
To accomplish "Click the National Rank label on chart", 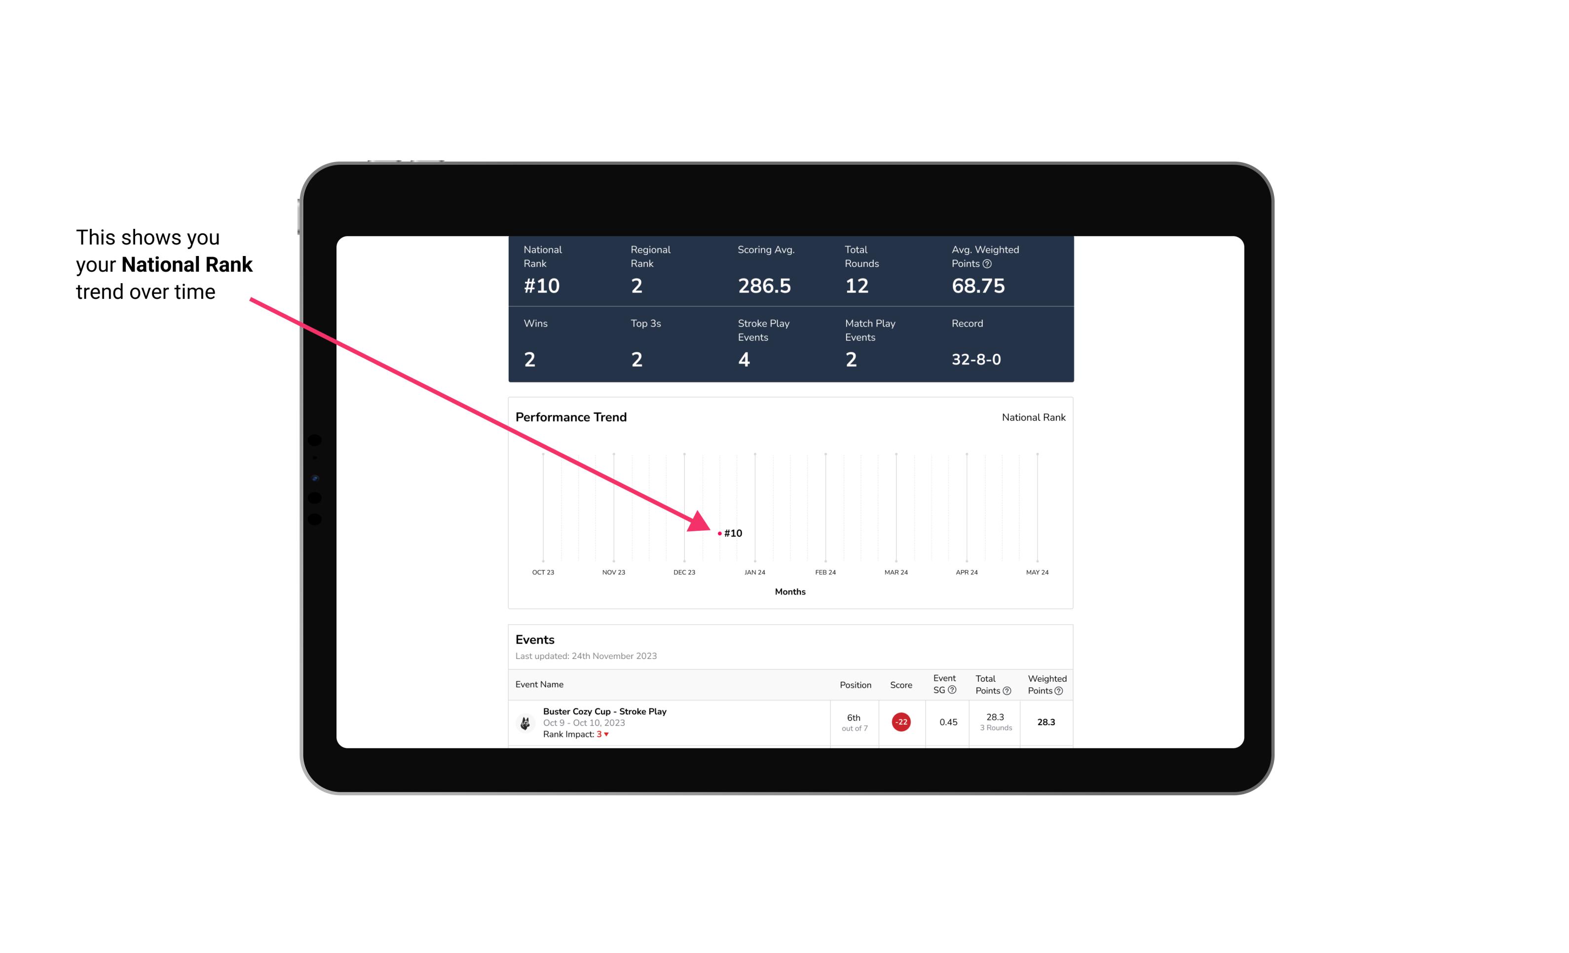I will (x=1032, y=417).
